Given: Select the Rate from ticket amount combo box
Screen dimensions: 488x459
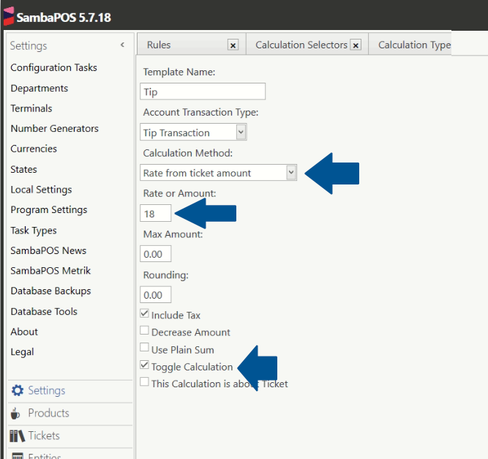Looking at the screenshot, I should (x=219, y=173).
